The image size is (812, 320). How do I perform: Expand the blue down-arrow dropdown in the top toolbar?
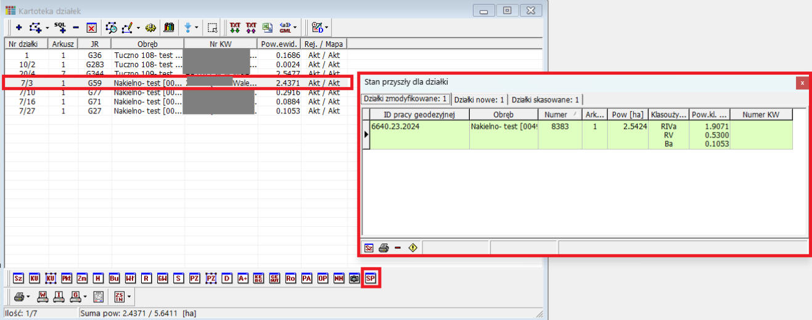(197, 28)
